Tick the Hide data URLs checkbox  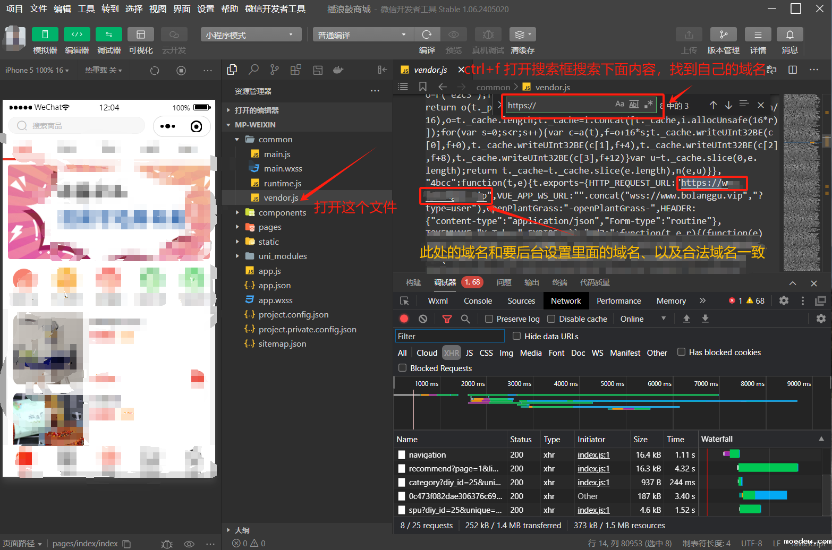point(516,336)
